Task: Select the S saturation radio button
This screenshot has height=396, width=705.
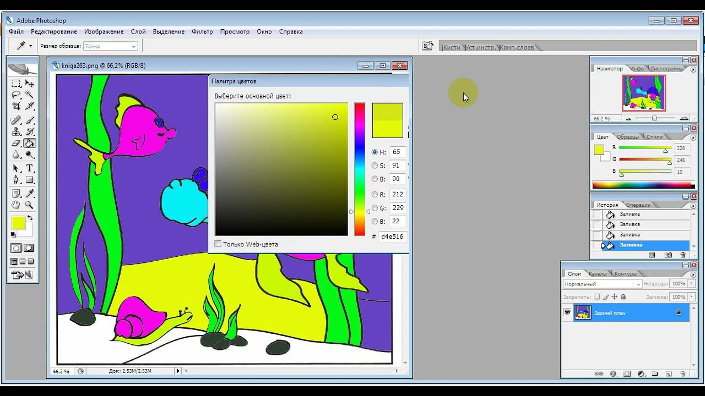Action: click(x=375, y=166)
